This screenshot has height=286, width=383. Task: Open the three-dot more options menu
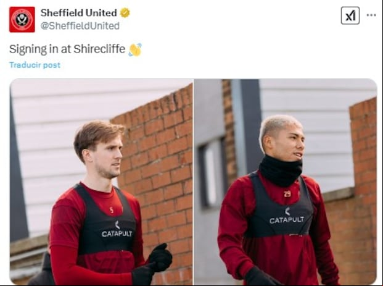coord(371,15)
